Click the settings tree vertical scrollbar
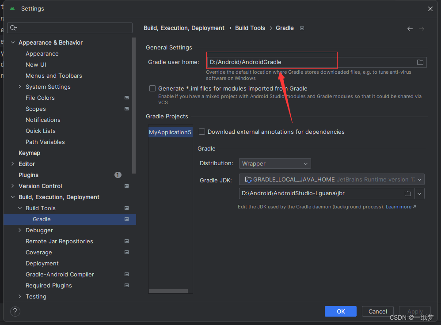 point(134,106)
